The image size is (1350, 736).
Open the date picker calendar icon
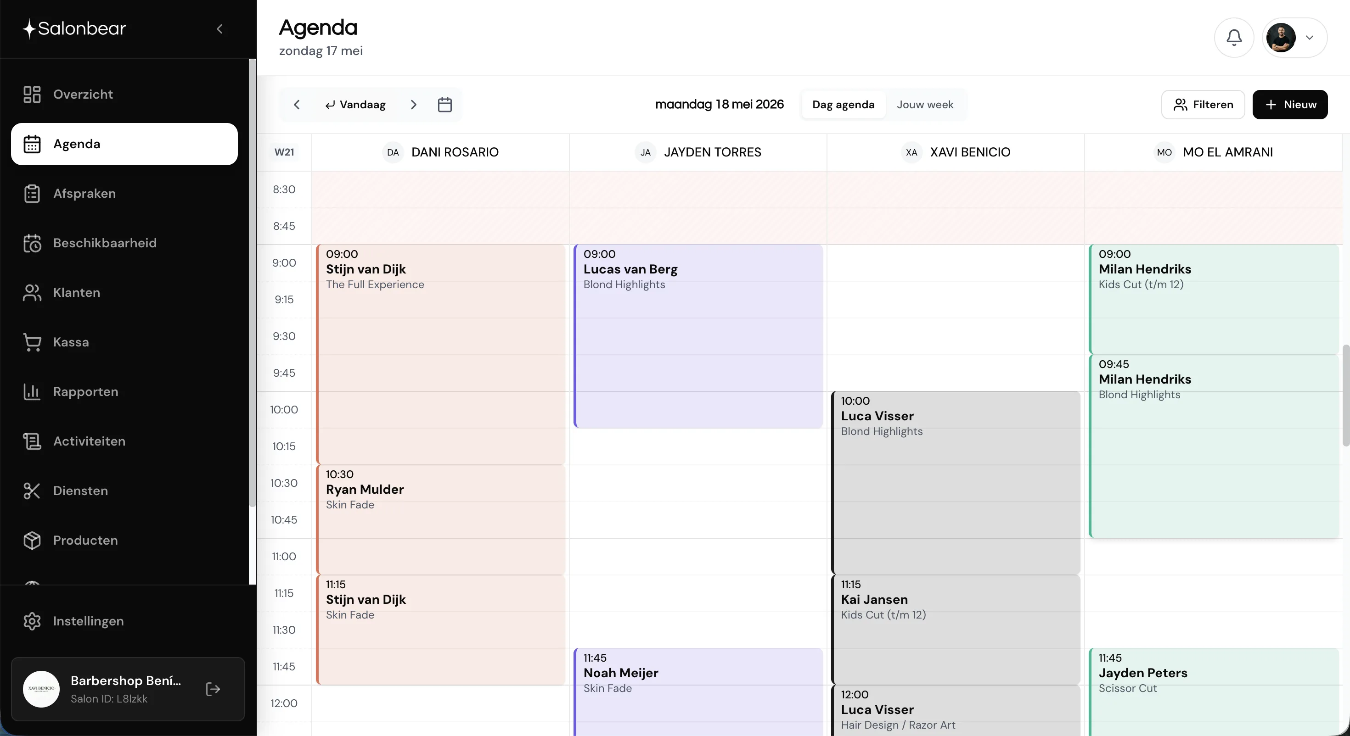point(444,104)
